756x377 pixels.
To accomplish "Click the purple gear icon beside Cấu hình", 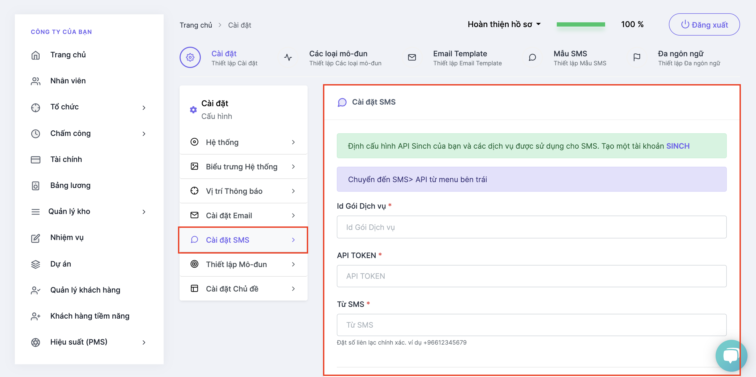I will [193, 110].
